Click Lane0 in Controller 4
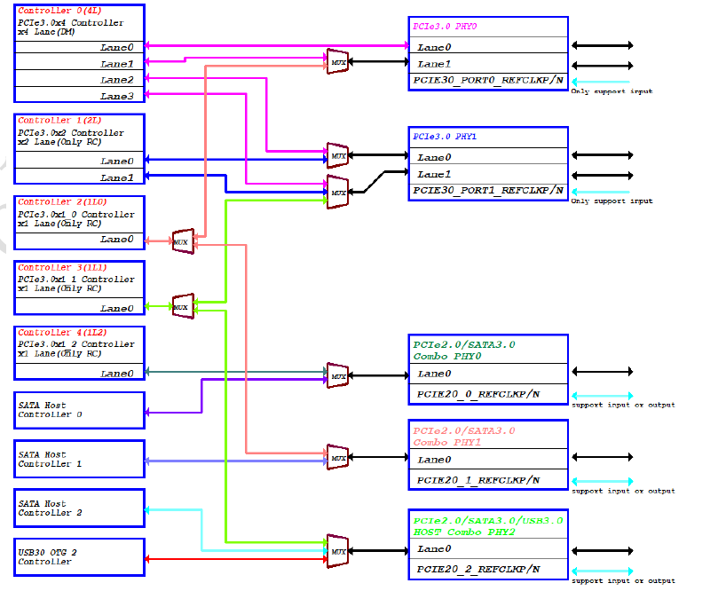This screenshot has height=599, width=718. (x=117, y=374)
